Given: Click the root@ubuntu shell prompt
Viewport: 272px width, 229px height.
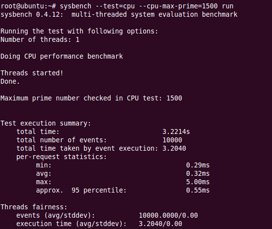Looking at the screenshot, I should point(28,6).
